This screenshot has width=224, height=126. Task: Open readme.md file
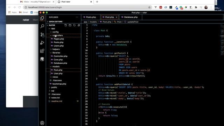pos(57,101)
